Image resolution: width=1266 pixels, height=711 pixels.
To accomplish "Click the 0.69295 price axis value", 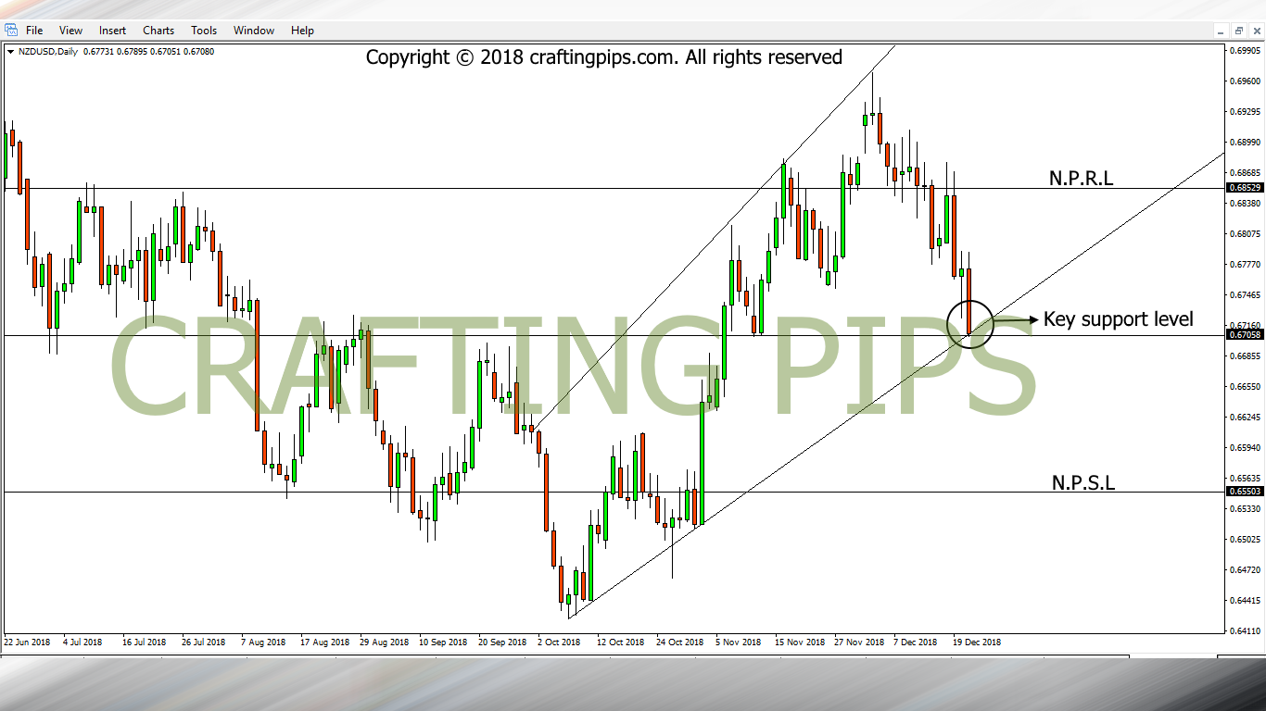I will 1247,112.
